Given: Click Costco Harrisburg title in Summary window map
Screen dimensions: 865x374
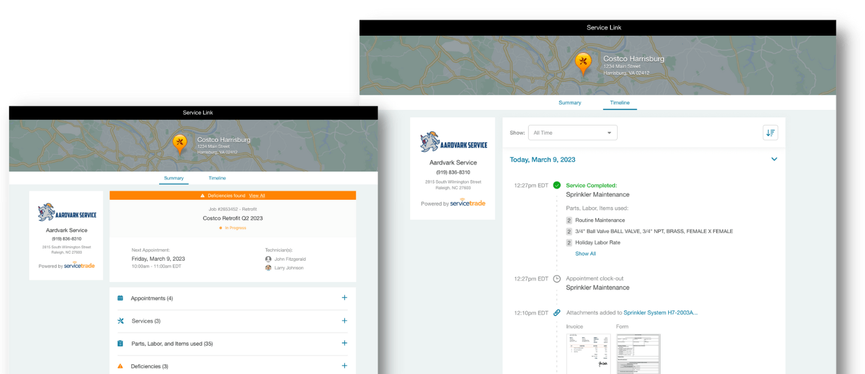Looking at the screenshot, I should click(x=224, y=140).
